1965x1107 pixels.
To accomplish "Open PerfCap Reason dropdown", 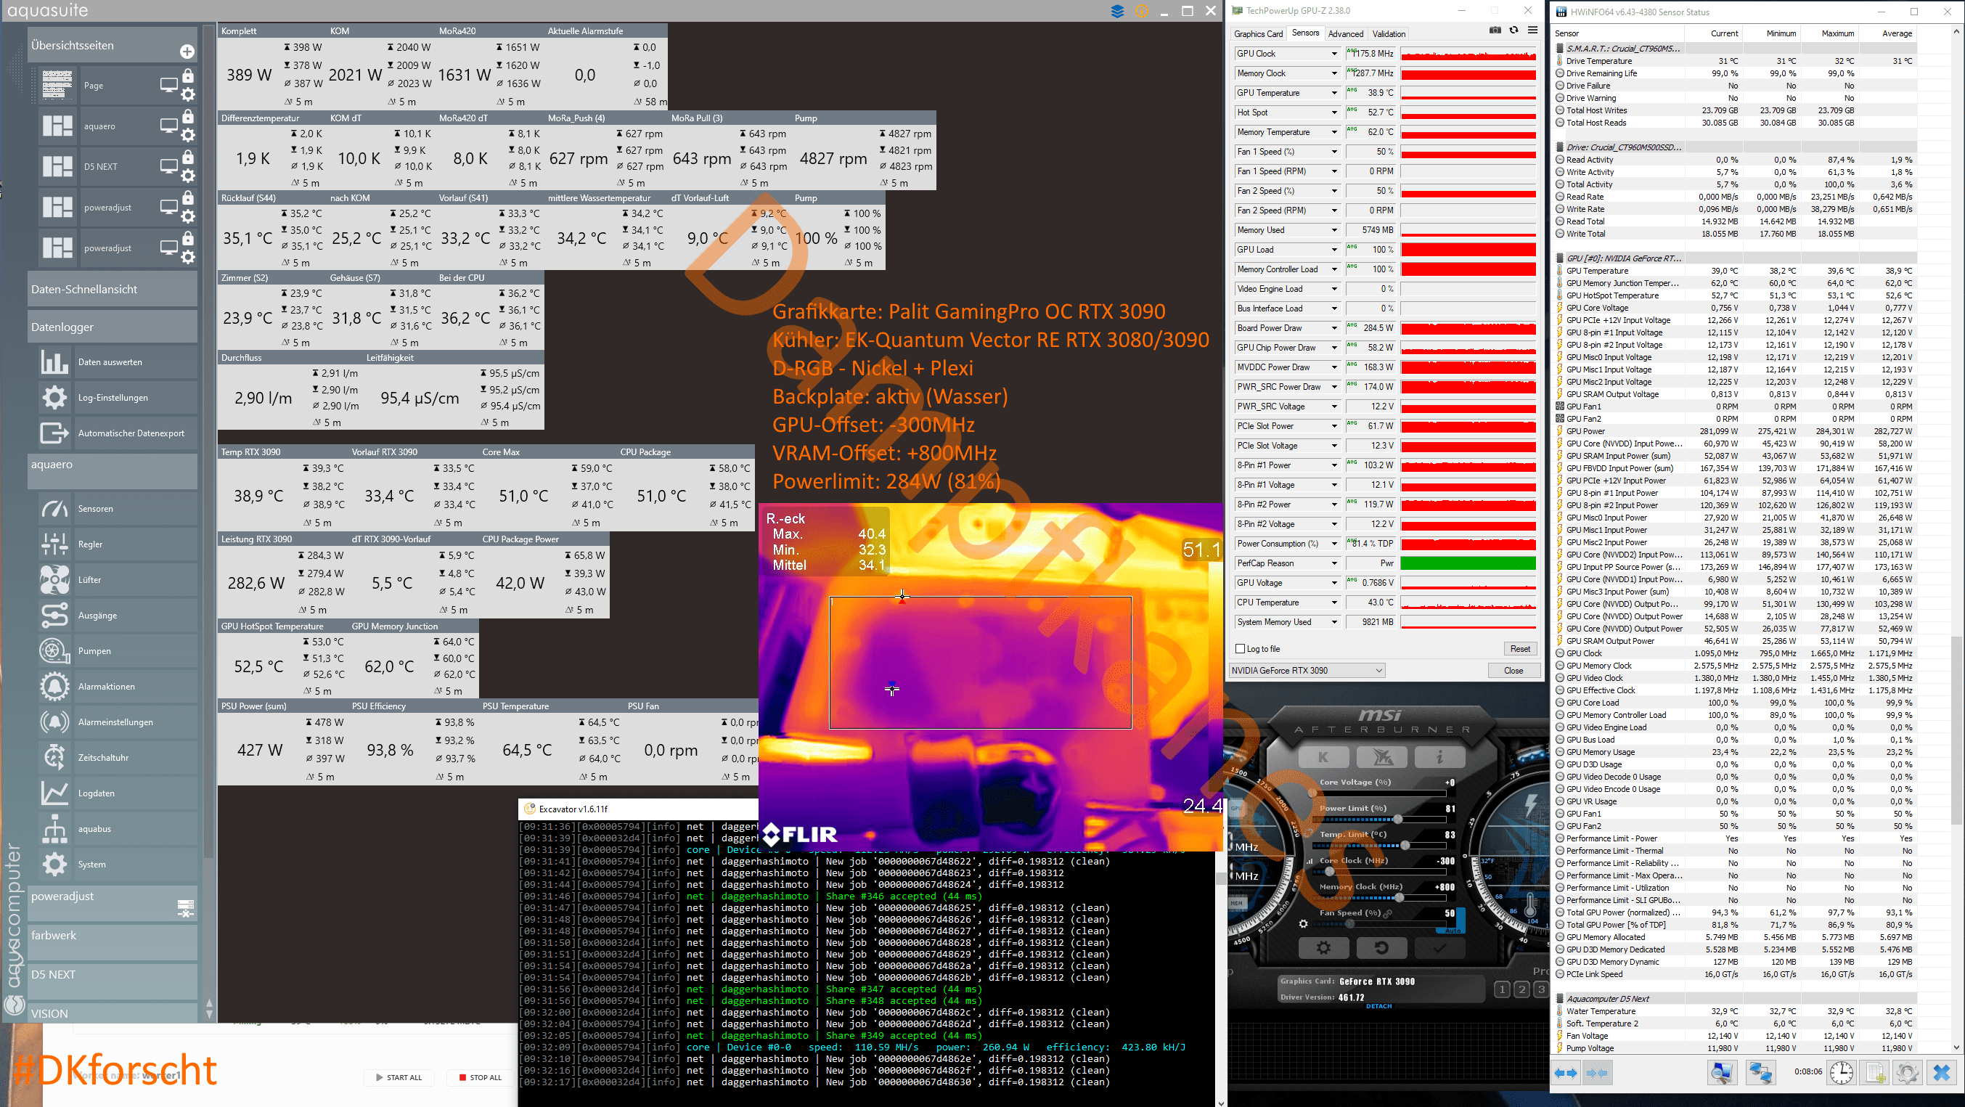I will pyautogui.click(x=1334, y=563).
